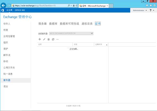
Task: Open a new blank browser tab
Action: [111, 6]
